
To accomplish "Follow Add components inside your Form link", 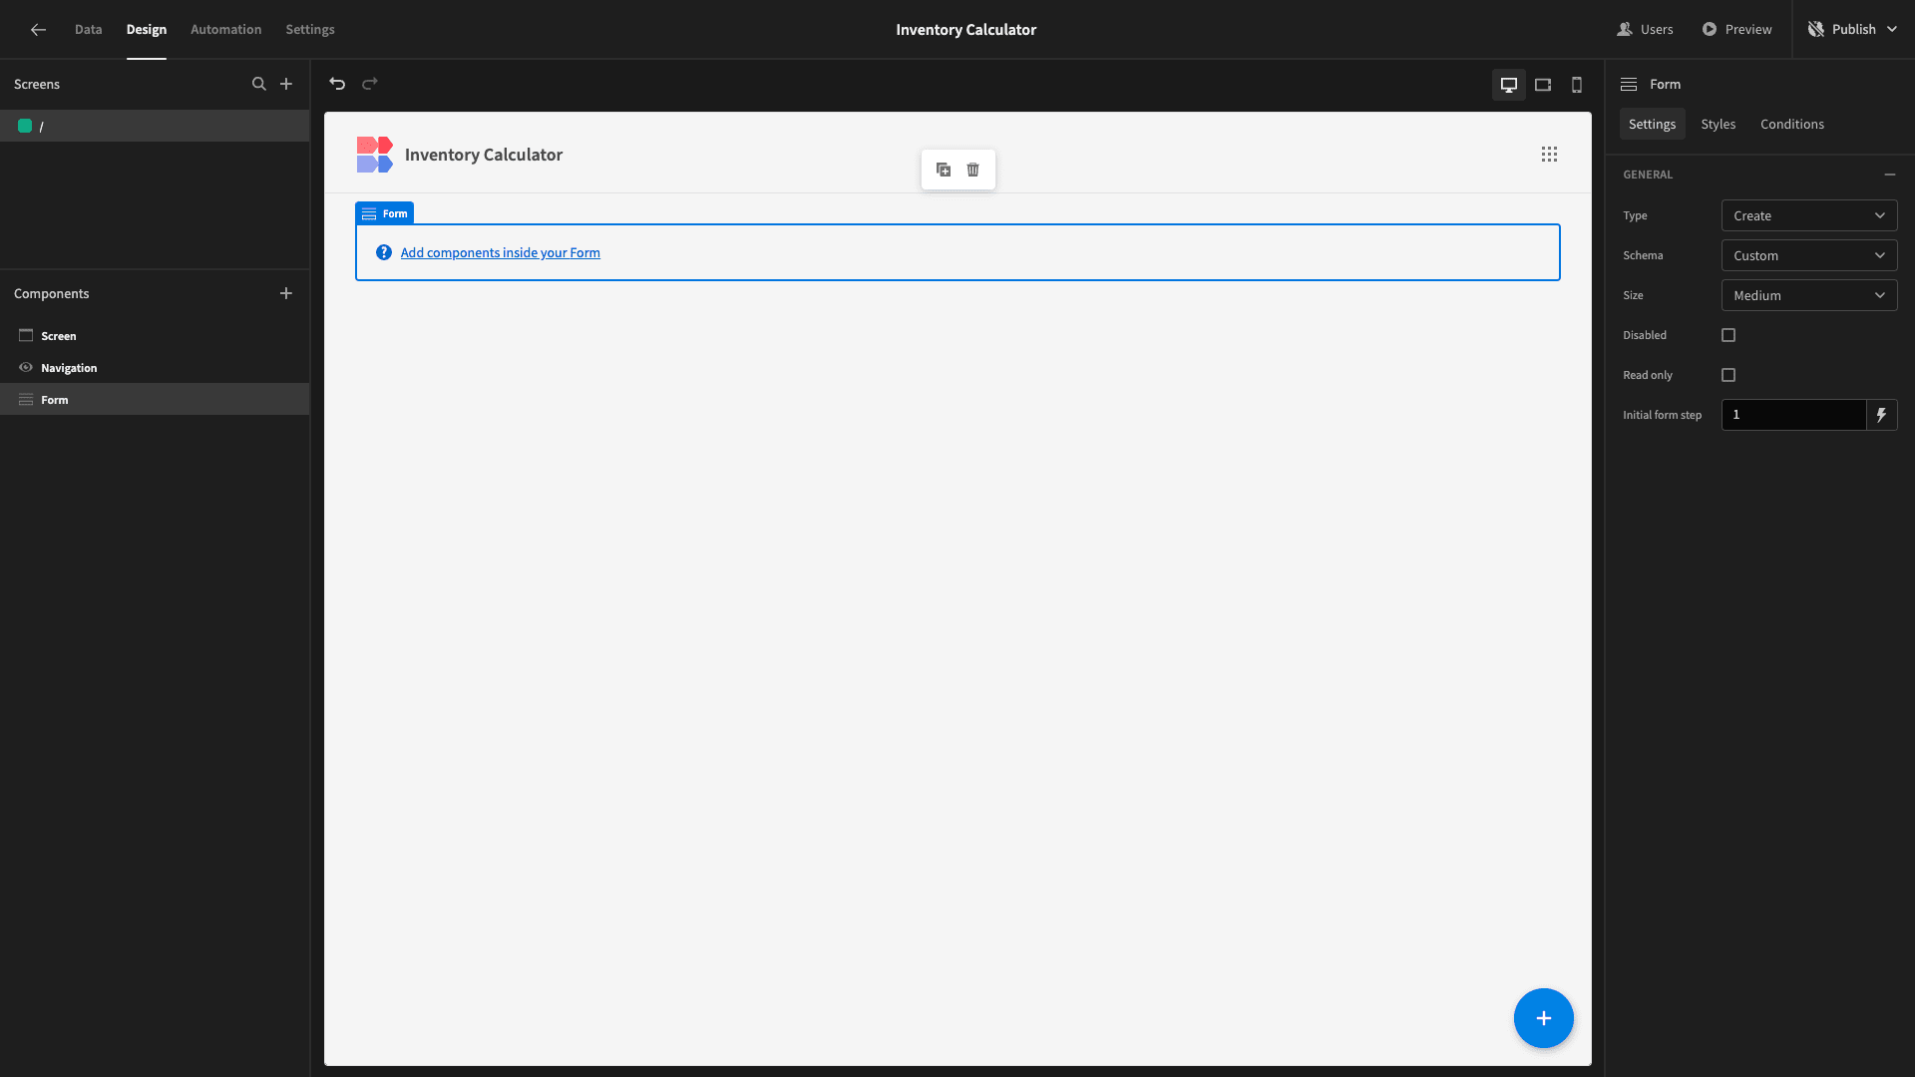I will (x=501, y=252).
